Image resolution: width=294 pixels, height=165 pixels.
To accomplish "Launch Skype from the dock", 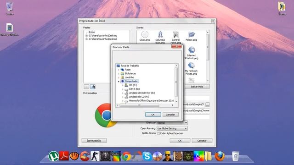I will (x=147, y=156).
